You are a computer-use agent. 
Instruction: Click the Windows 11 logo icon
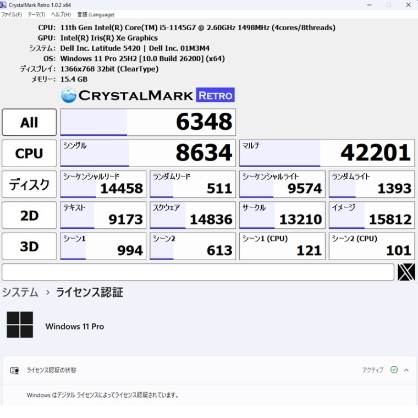pyautogui.click(x=20, y=324)
